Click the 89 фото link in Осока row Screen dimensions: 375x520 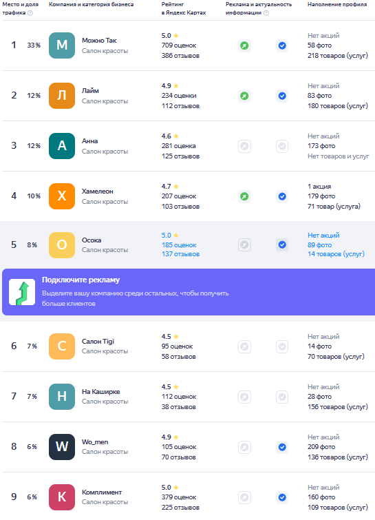320,245
